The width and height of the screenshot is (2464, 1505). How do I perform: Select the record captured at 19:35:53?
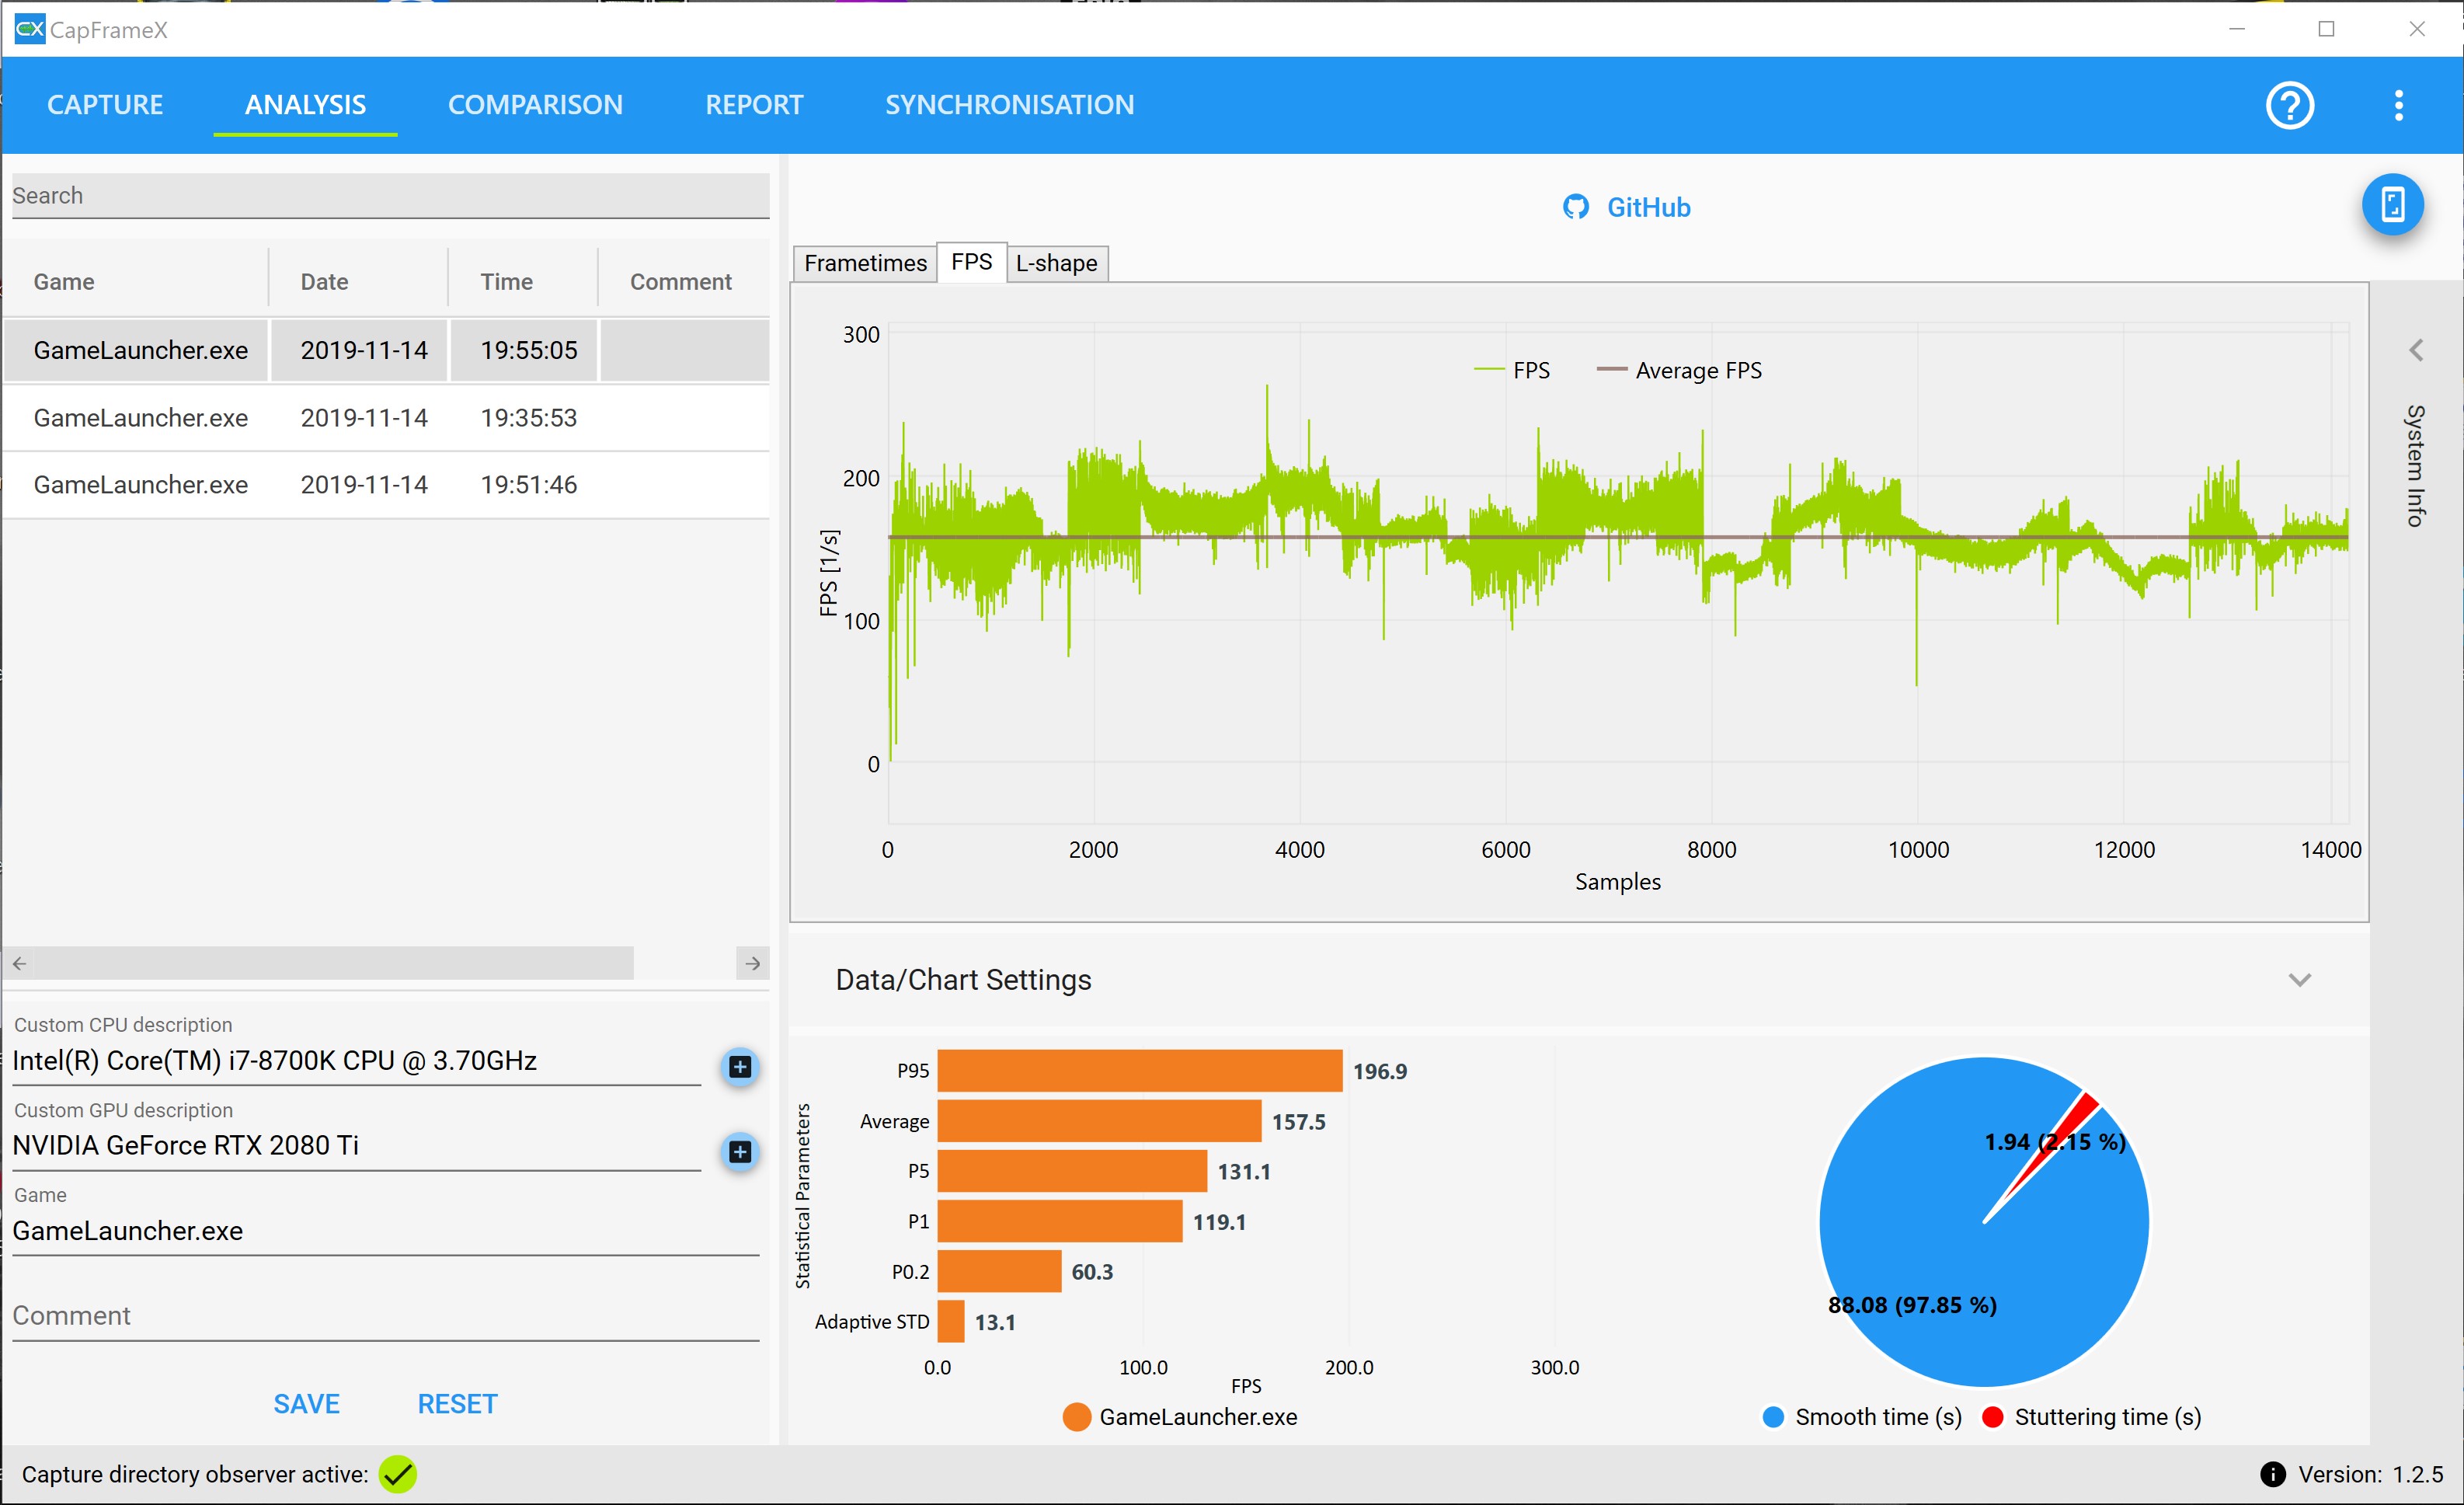387,418
